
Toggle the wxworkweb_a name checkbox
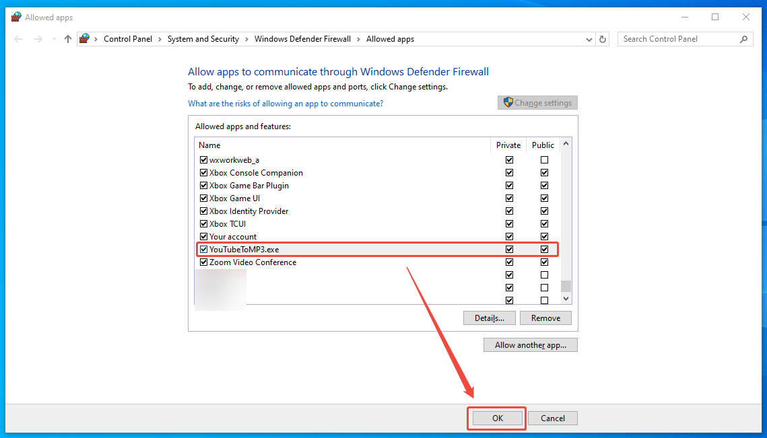coord(204,160)
